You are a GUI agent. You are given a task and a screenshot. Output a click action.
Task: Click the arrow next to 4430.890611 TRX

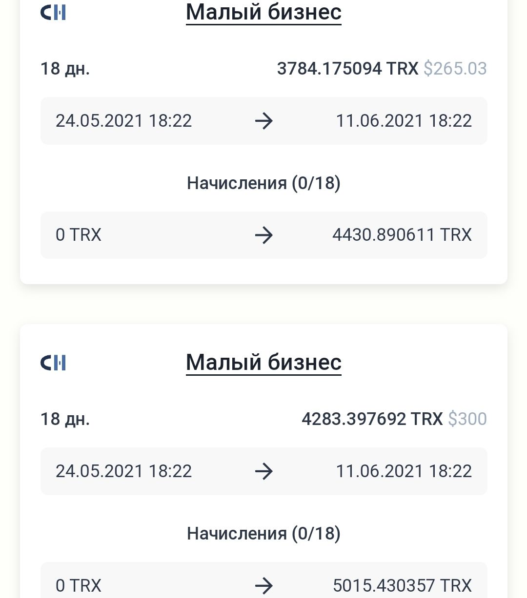point(264,235)
